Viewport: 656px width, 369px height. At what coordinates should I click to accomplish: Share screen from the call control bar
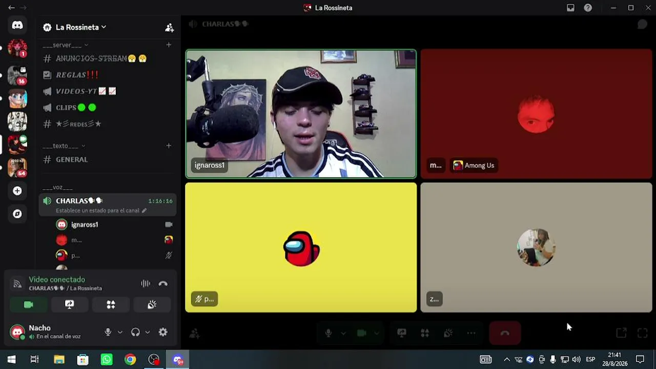tap(402, 333)
